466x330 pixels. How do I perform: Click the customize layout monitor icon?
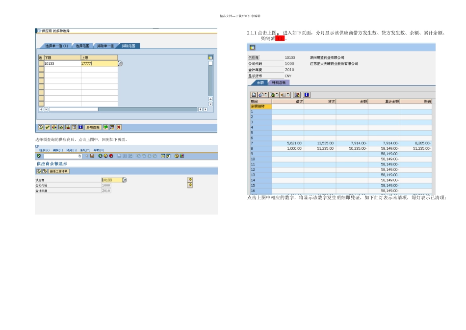coord(182,156)
